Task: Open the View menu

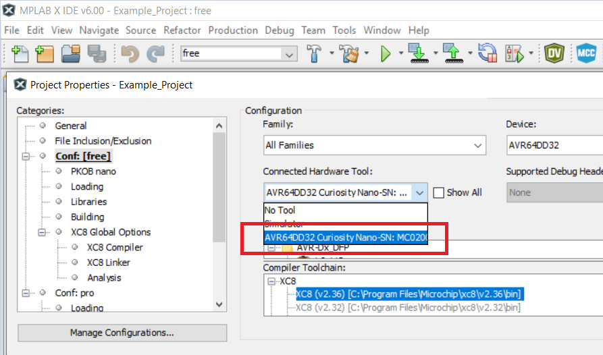Action: tap(61, 30)
